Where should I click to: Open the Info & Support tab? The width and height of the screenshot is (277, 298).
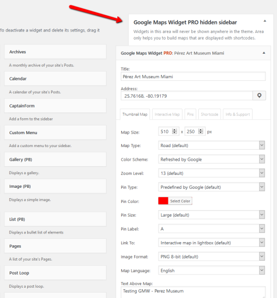pyautogui.click(x=238, y=114)
